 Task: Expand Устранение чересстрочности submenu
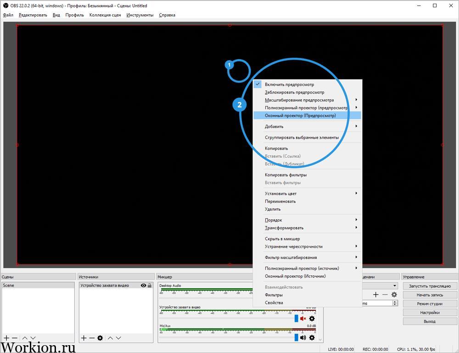click(x=308, y=247)
